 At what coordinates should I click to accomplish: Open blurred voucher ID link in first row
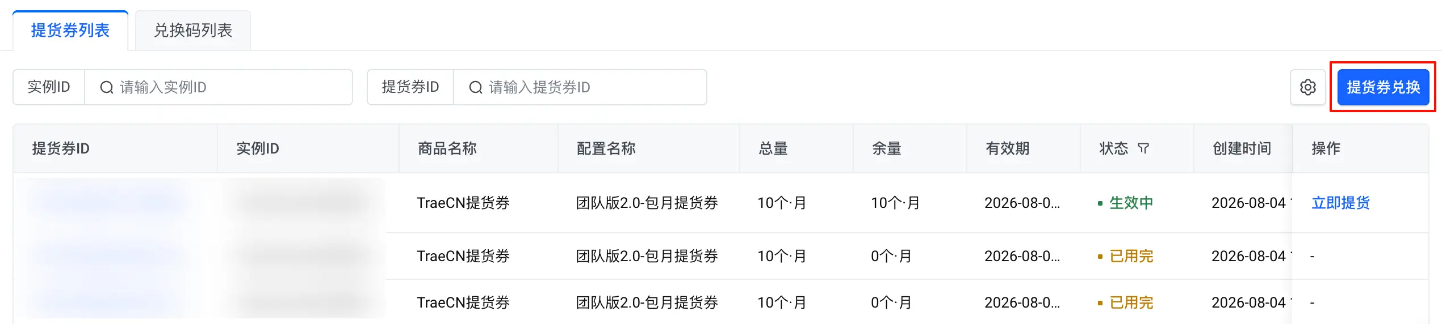point(108,202)
